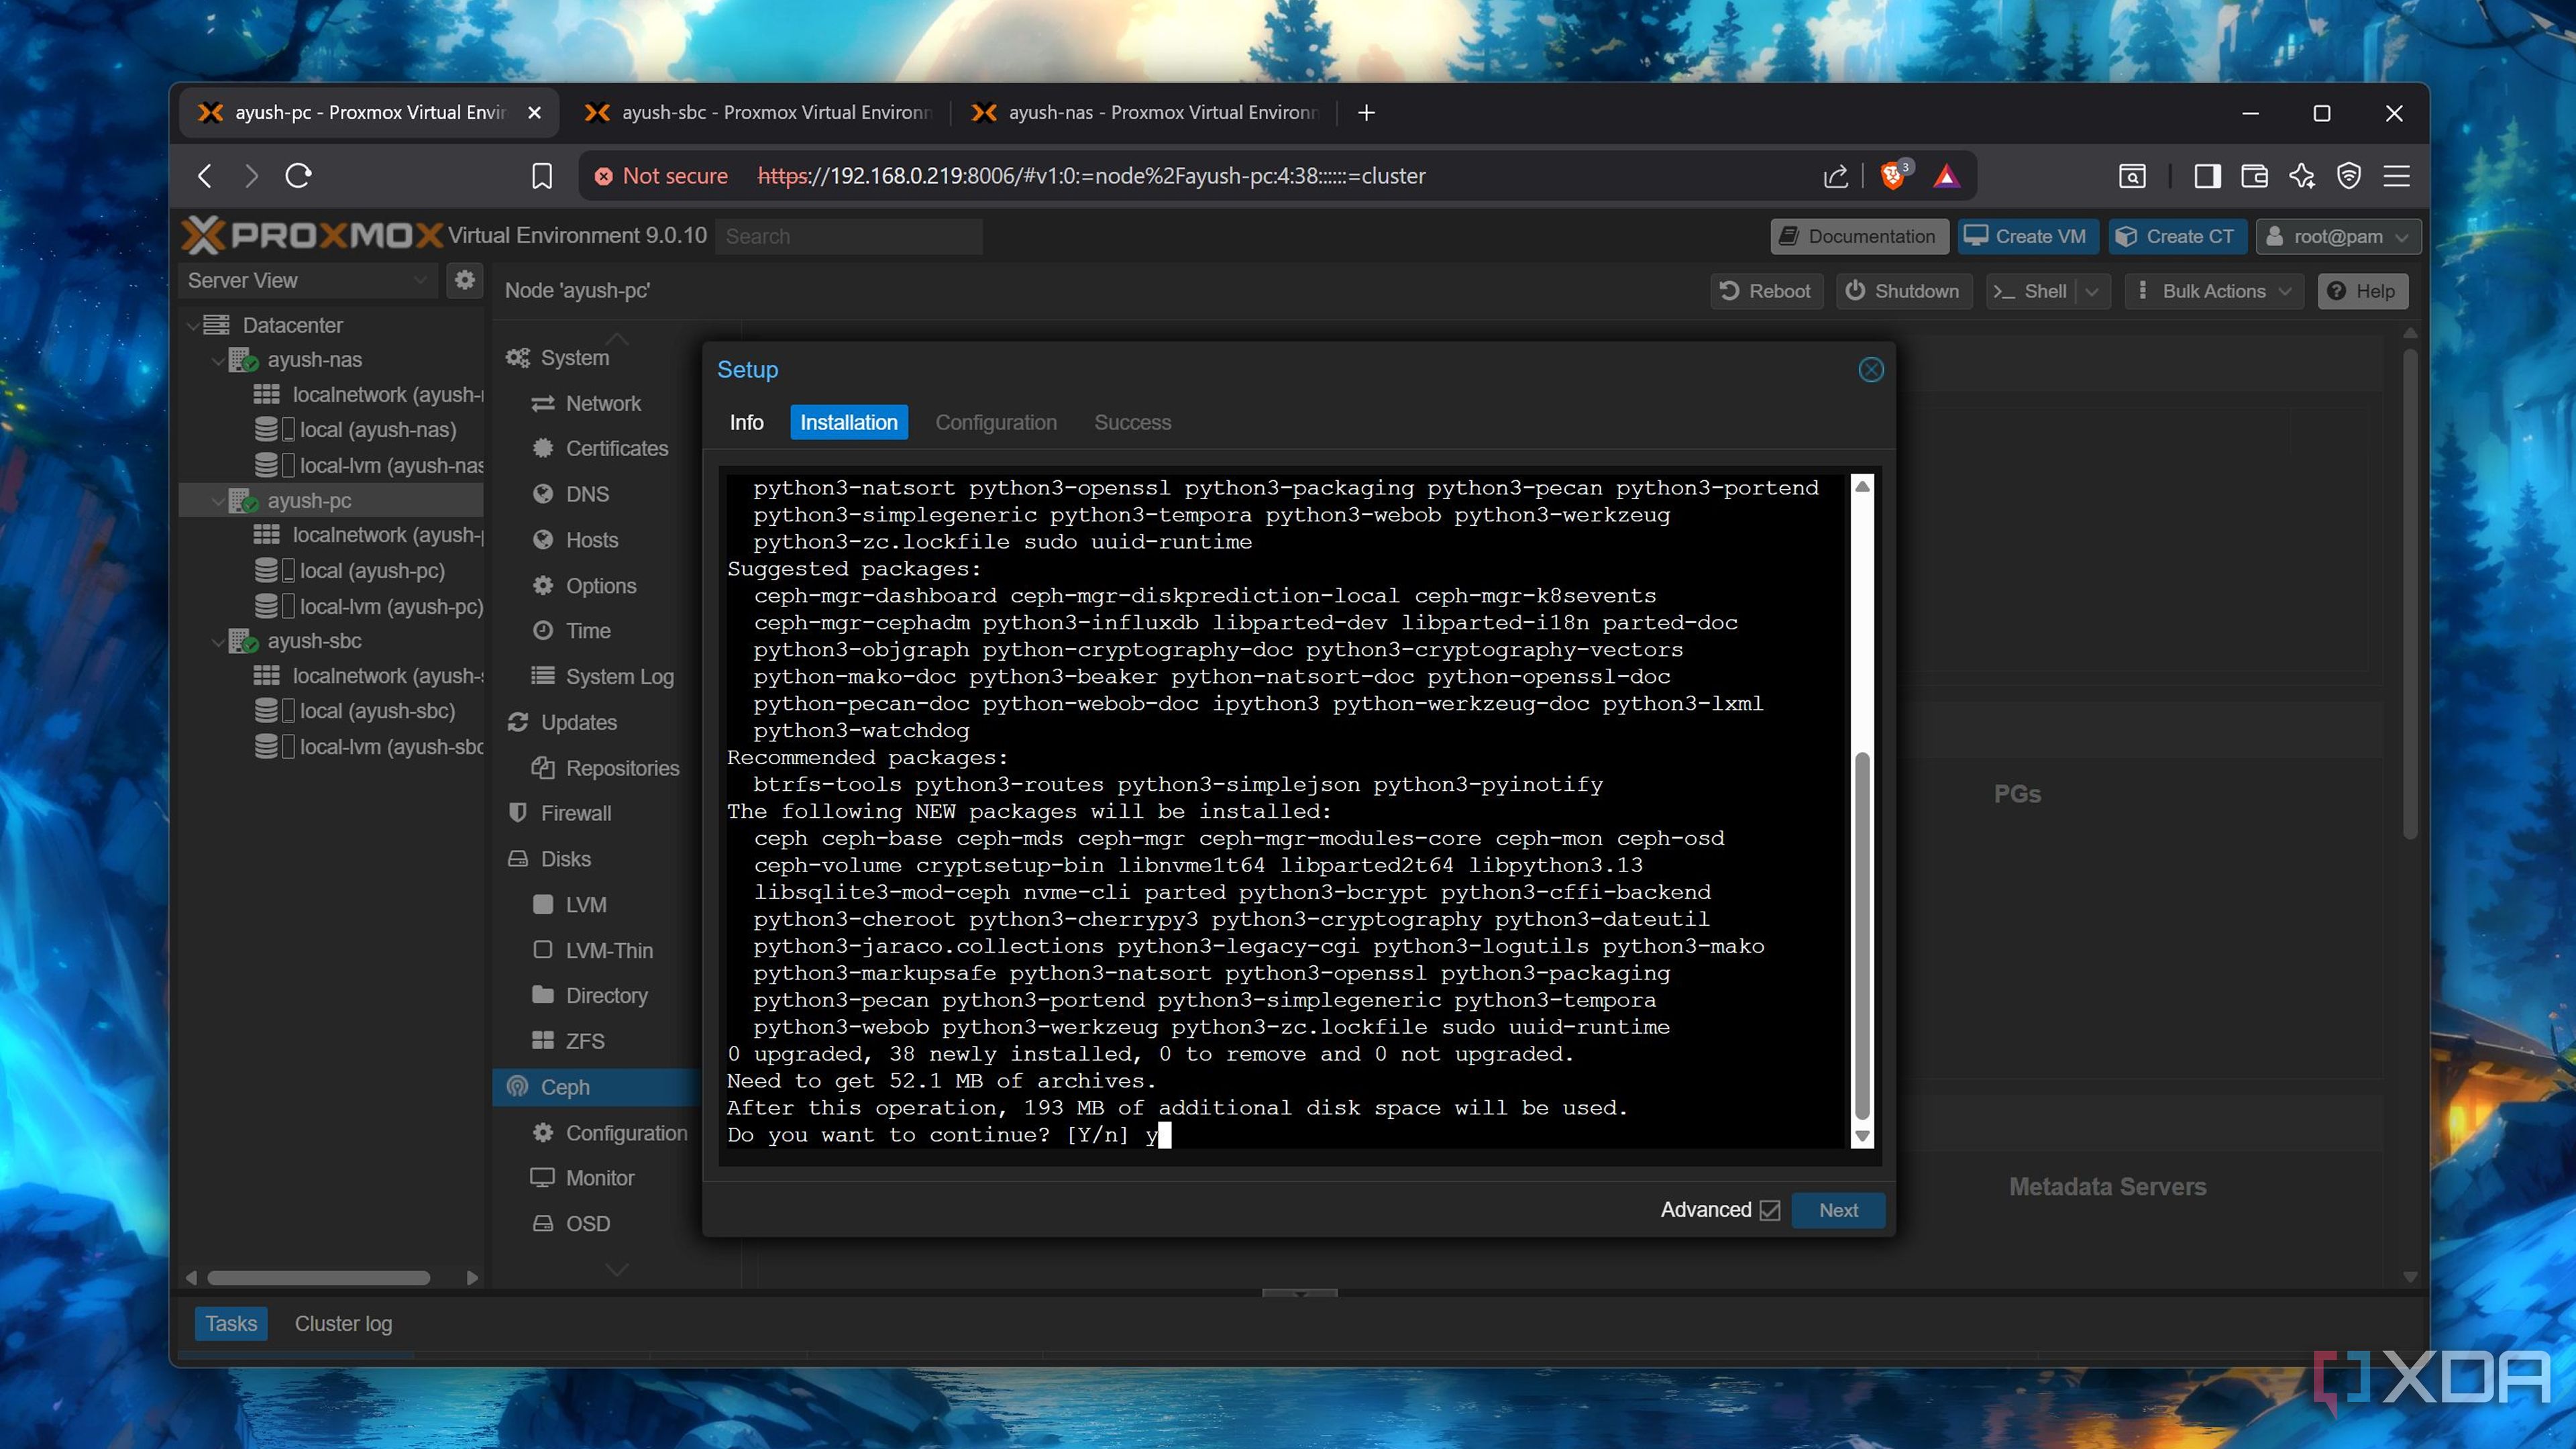This screenshot has height=1449, width=2576.
Task: Switch to the Info tab in Setup
Action: click(x=746, y=422)
